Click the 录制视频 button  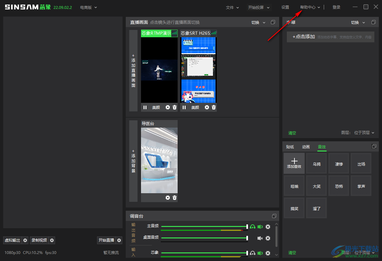tap(39, 240)
